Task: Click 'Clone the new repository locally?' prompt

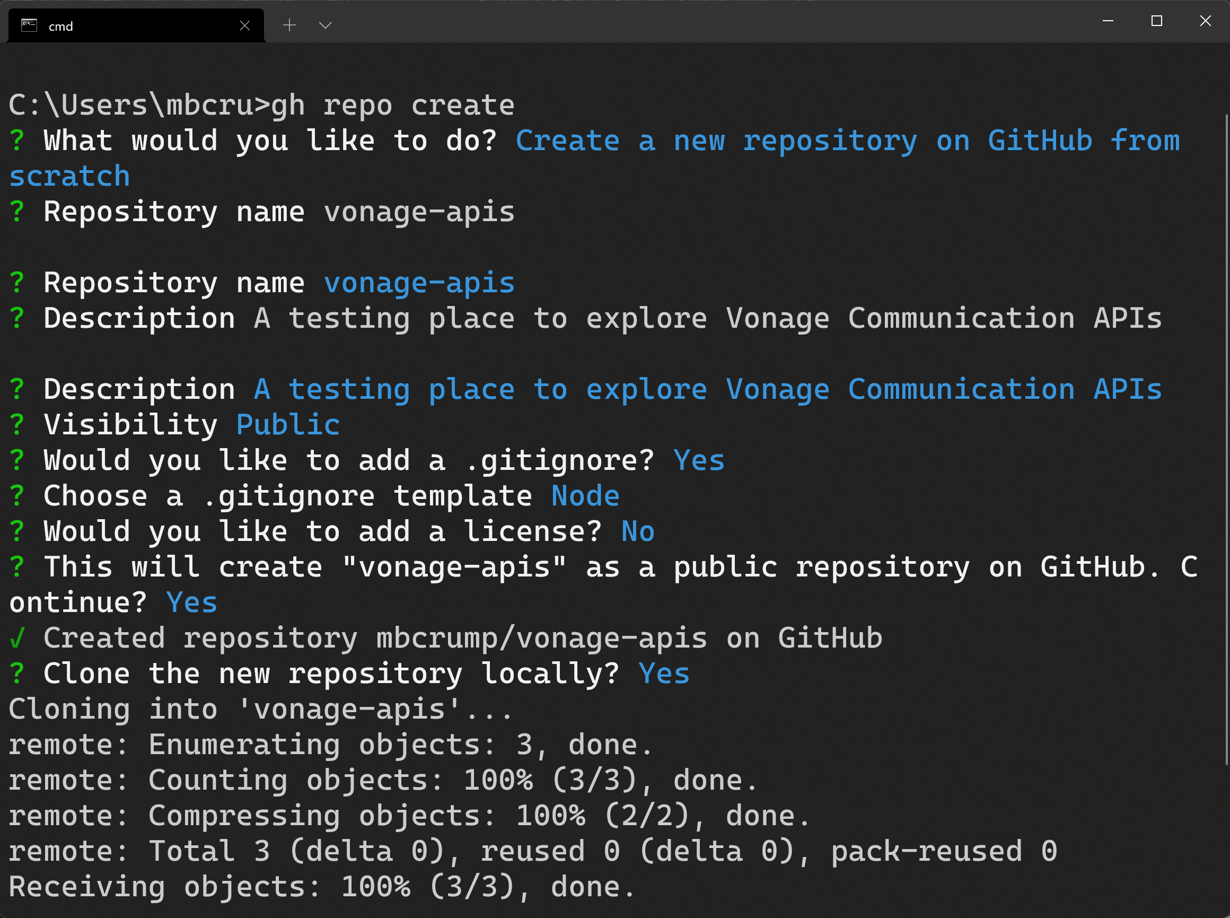Action: tap(331, 674)
